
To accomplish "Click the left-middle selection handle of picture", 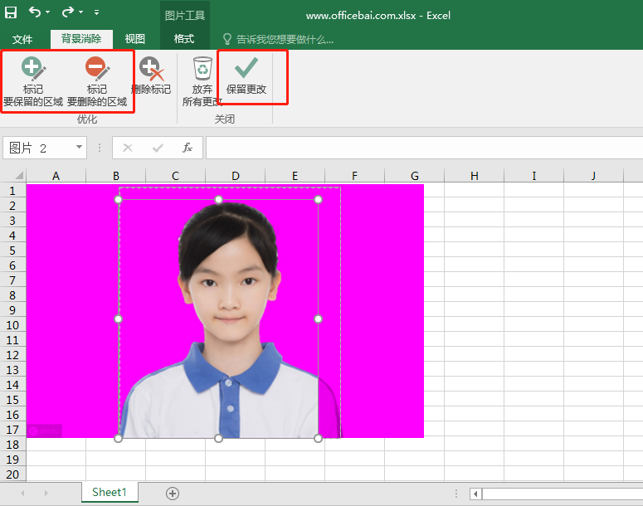I will pos(118,319).
